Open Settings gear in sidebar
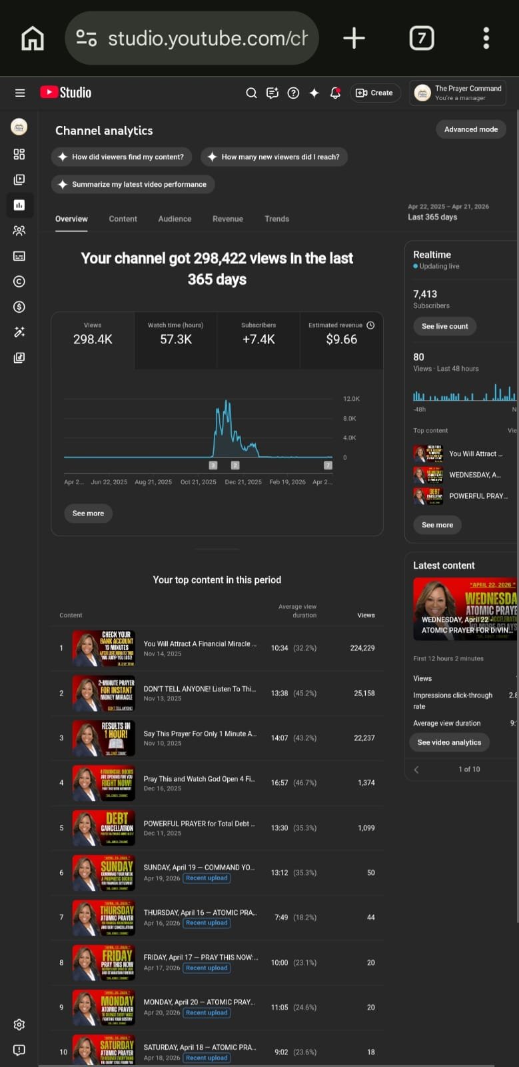The height and width of the screenshot is (1067, 519). coord(19,1024)
